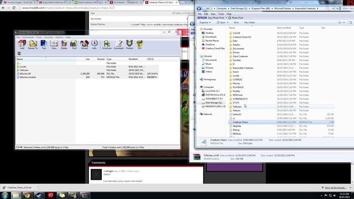Viewport: 354px width, 199px height.
Task: Click New folder in Explorer toolbar
Action: point(249,23)
